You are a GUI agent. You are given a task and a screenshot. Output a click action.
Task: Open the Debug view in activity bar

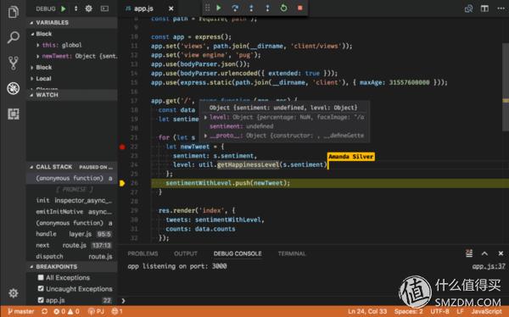[x=14, y=88]
